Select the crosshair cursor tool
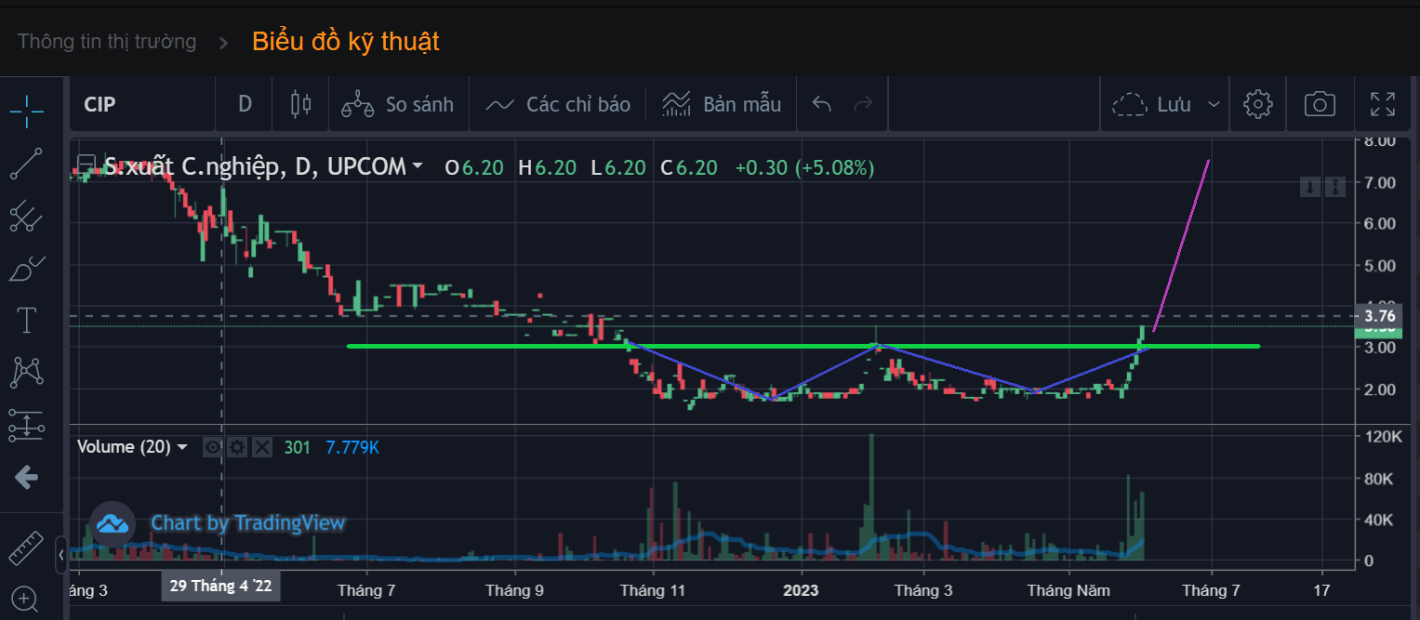This screenshot has height=620, width=1420. (26, 111)
